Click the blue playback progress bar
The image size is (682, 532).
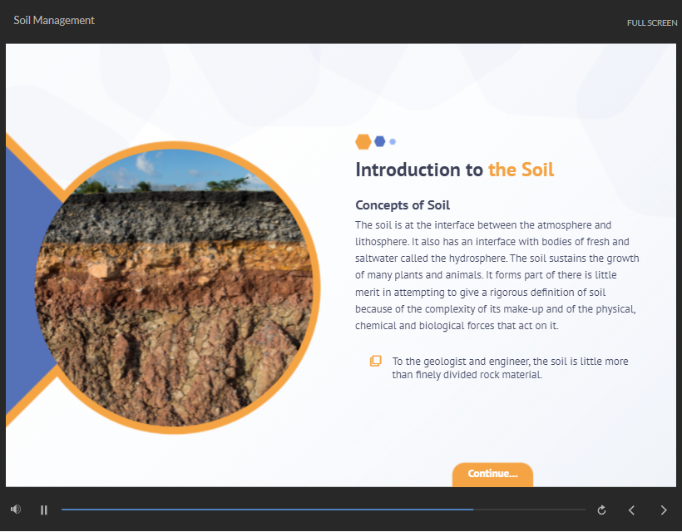click(x=324, y=510)
